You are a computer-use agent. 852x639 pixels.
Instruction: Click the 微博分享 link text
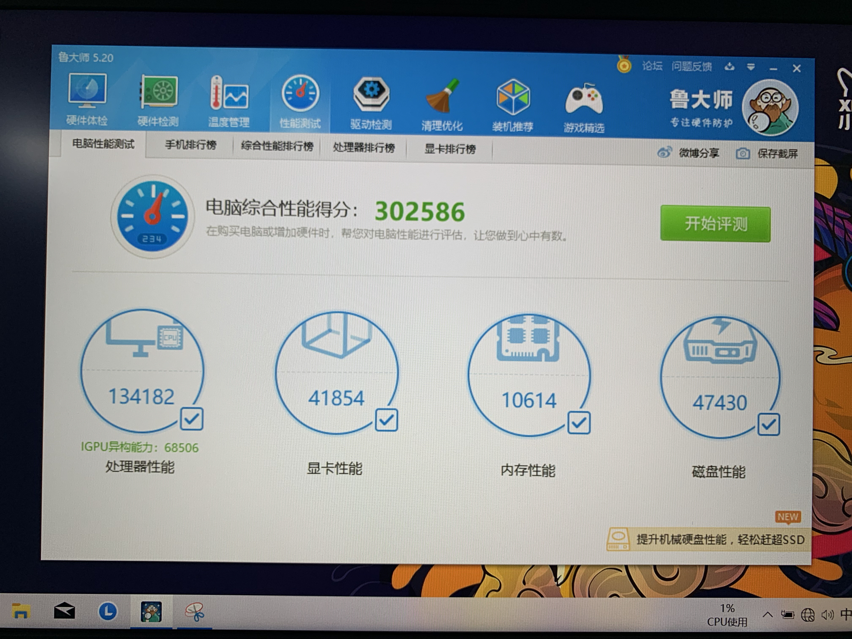point(699,153)
